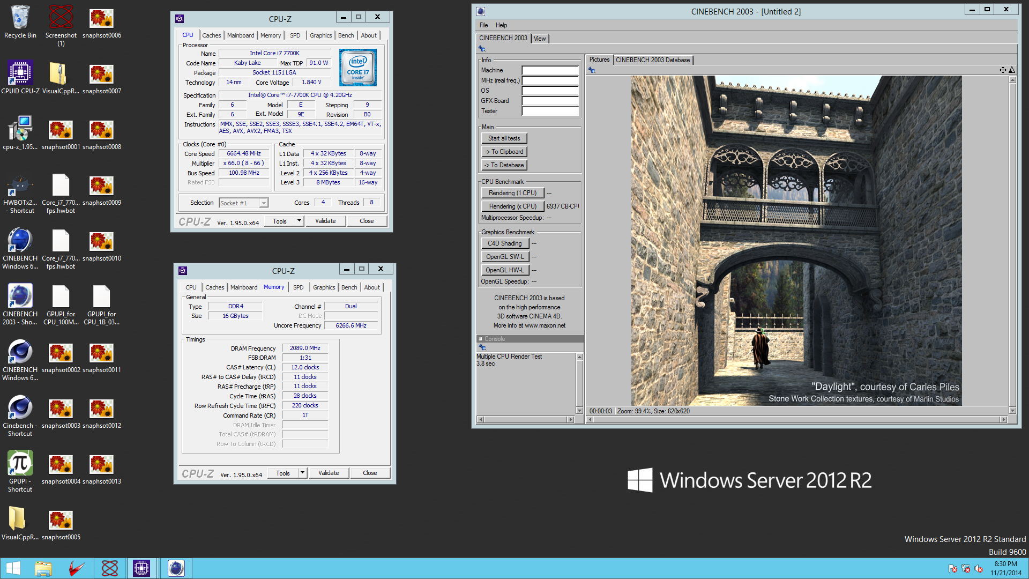
Task: Open File Explorer from the taskbar
Action: [43, 568]
